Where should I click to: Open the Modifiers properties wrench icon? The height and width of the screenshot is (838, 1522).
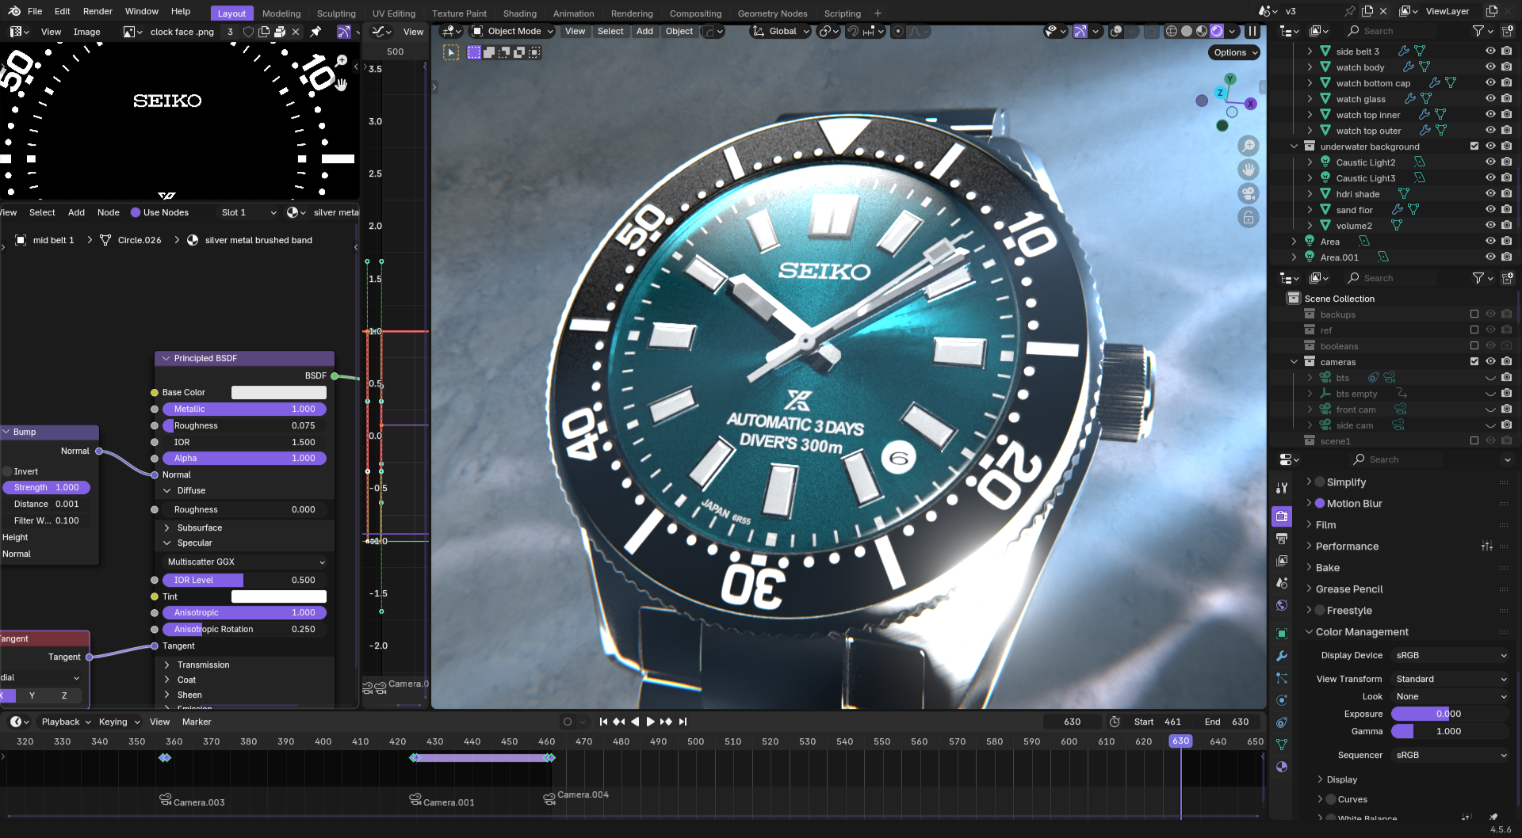1282,656
